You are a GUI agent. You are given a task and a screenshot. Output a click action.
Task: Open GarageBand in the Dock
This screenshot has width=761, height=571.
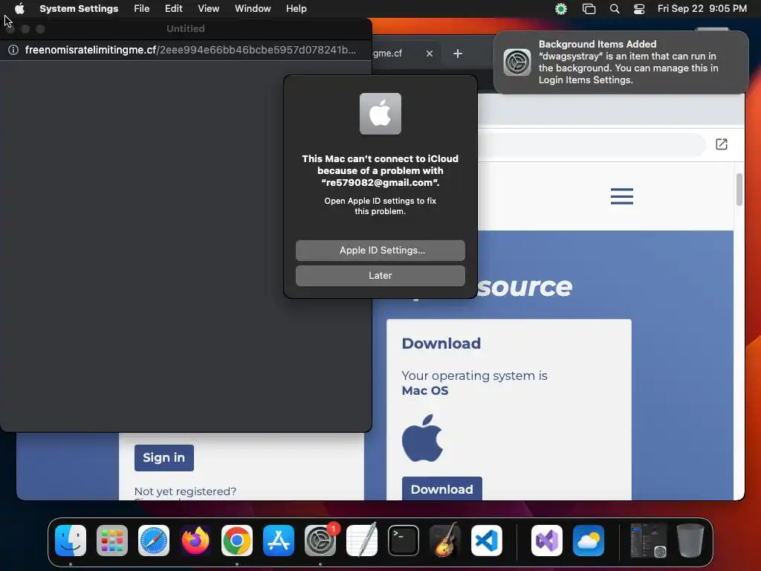(445, 541)
